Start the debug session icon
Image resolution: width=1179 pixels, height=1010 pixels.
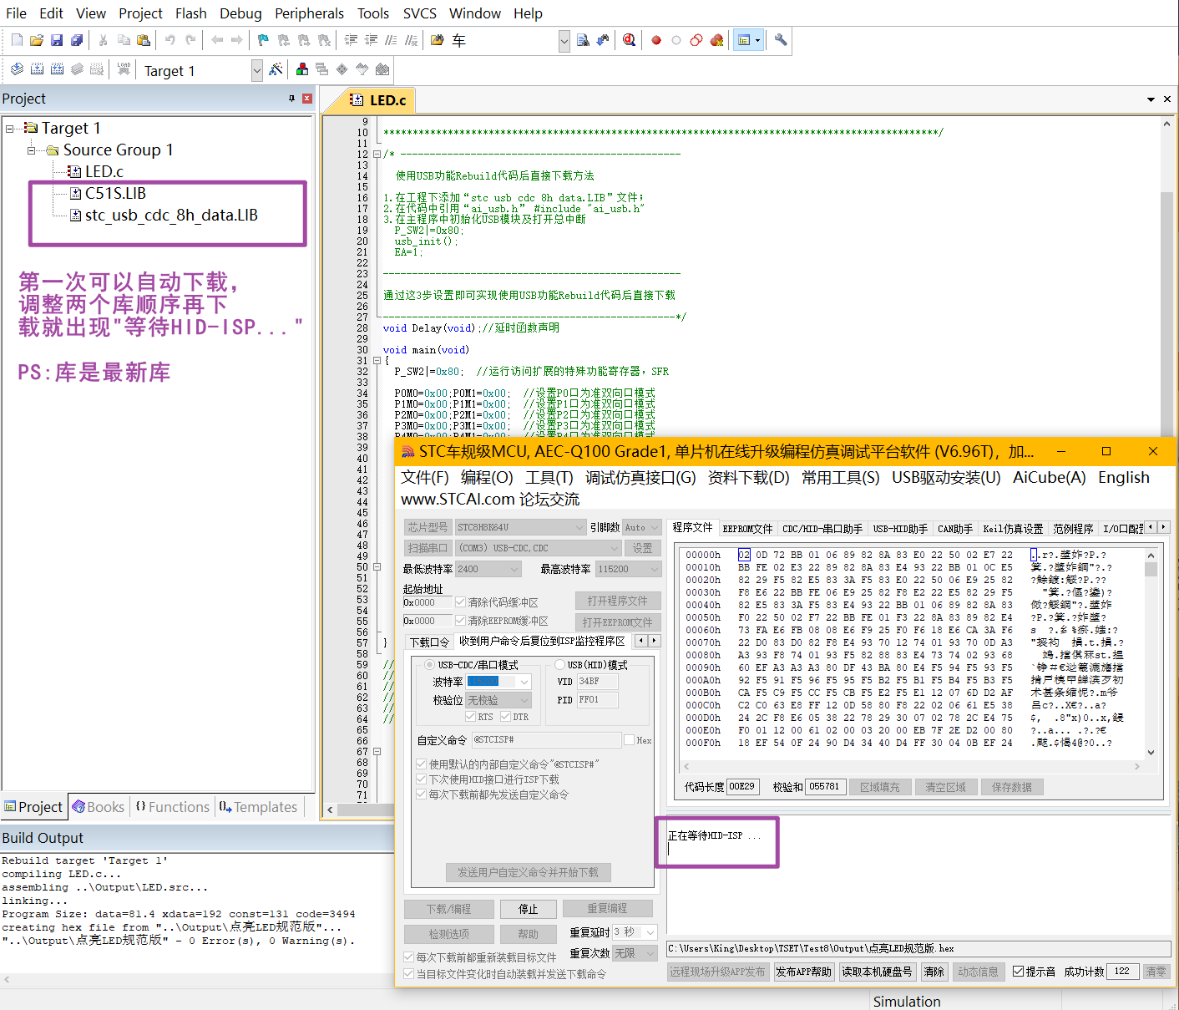tap(629, 40)
